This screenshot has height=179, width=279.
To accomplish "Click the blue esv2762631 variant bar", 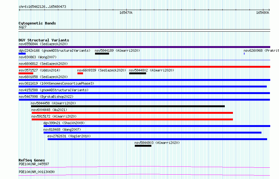I will pos(157,139).
